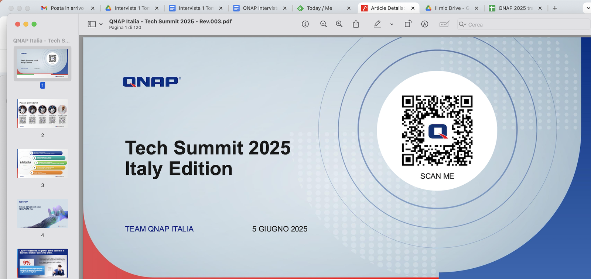The height and width of the screenshot is (279, 591).
Task: Click the 5 GIUGNO 2025 date text
Action: pos(280,229)
